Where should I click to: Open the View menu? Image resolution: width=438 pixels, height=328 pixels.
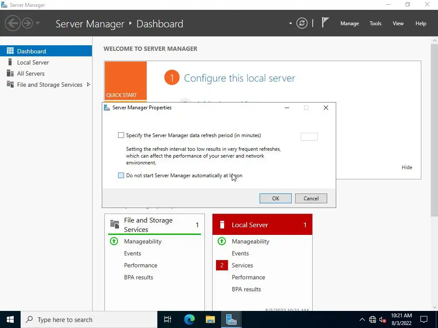click(x=398, y=23)
